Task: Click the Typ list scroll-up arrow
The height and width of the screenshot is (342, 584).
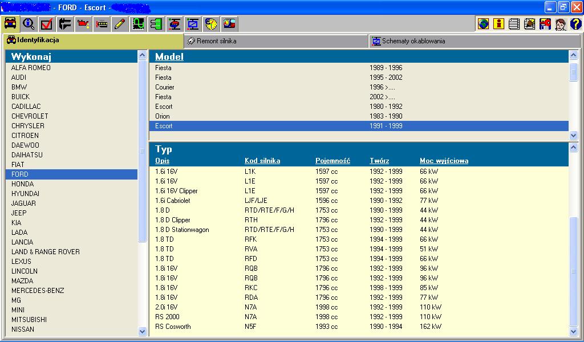Action: (574, 148)
